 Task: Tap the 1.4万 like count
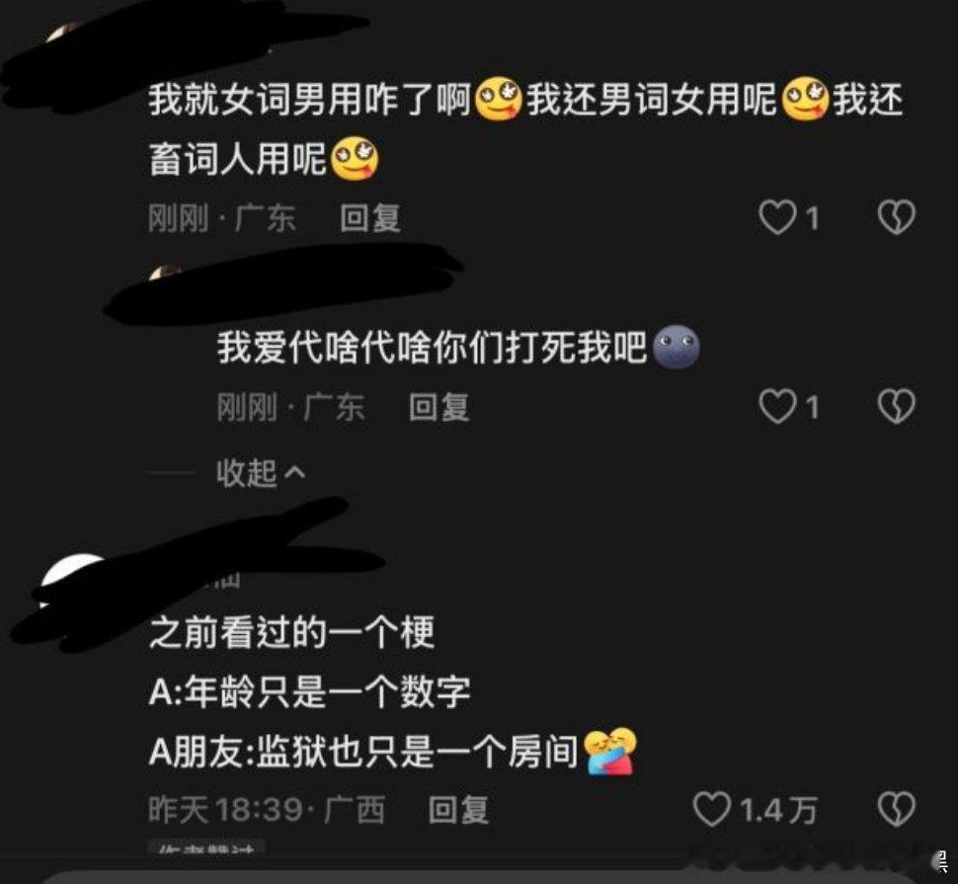[778, 810]
